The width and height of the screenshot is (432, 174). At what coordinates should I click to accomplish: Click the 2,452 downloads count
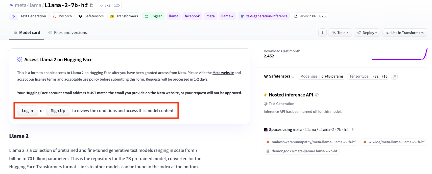269,56
